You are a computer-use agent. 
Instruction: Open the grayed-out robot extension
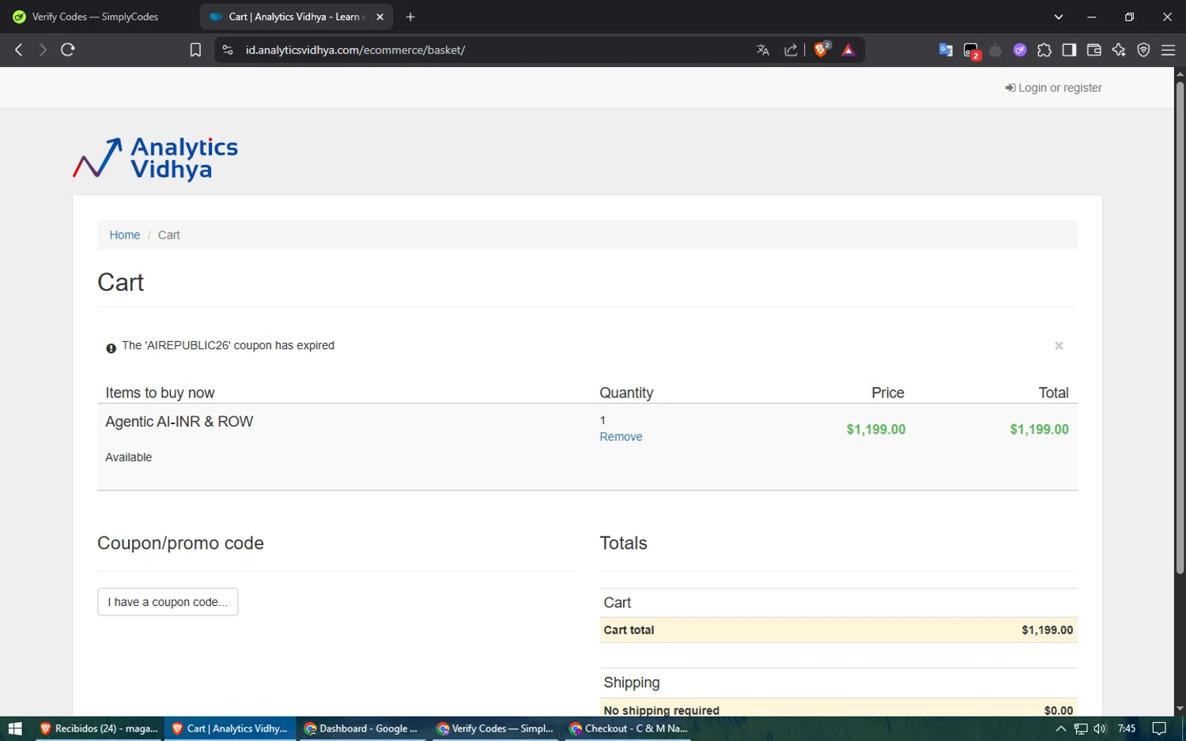point(995,50)
